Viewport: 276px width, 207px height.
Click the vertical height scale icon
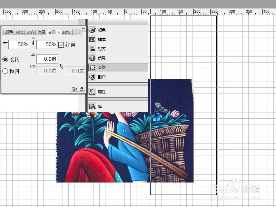[33, 43]
